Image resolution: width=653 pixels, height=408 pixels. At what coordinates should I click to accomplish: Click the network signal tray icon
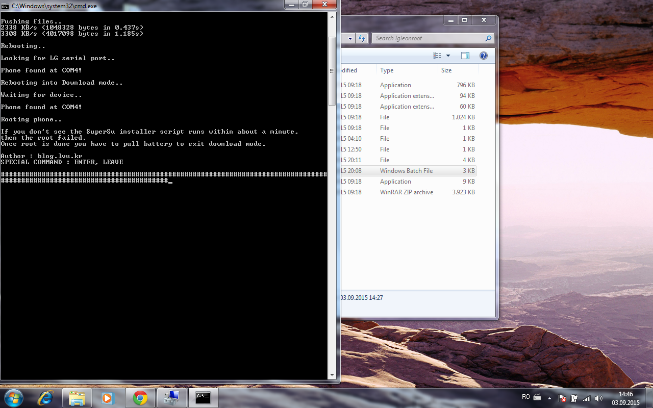pos(586,398)
